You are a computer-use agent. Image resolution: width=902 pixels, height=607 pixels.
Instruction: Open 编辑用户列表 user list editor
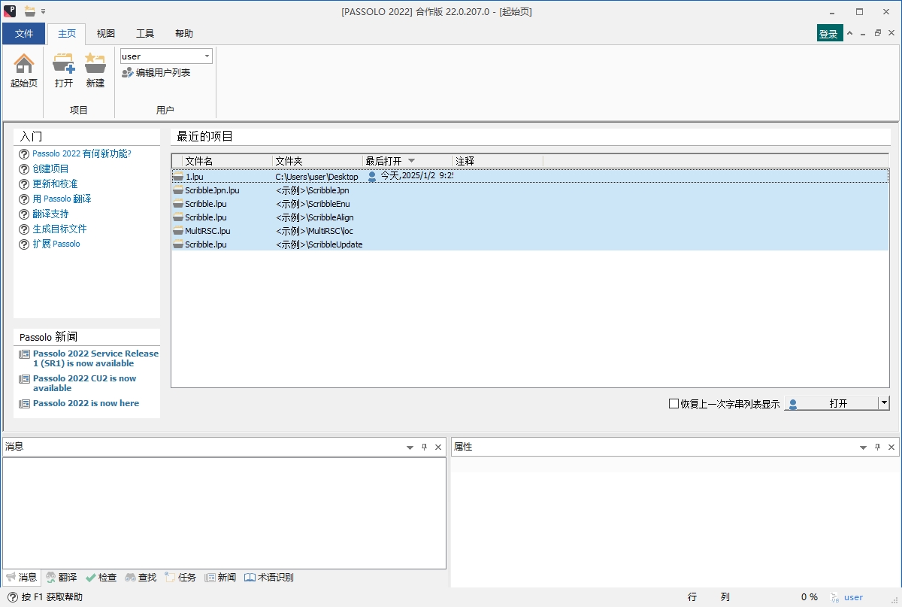(156, 73)
